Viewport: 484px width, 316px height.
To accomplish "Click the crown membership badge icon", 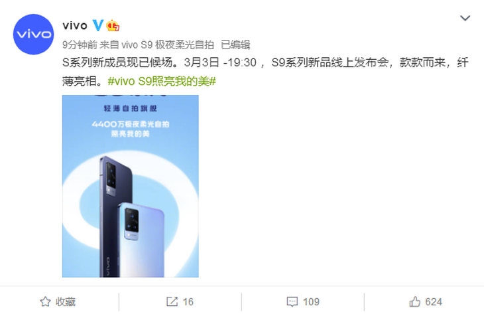I will pos(113,26).
